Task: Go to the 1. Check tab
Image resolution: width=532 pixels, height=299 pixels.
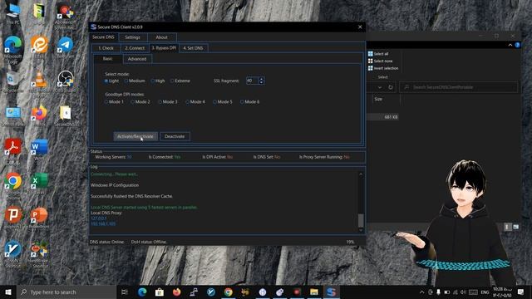Action: point(106,48)
